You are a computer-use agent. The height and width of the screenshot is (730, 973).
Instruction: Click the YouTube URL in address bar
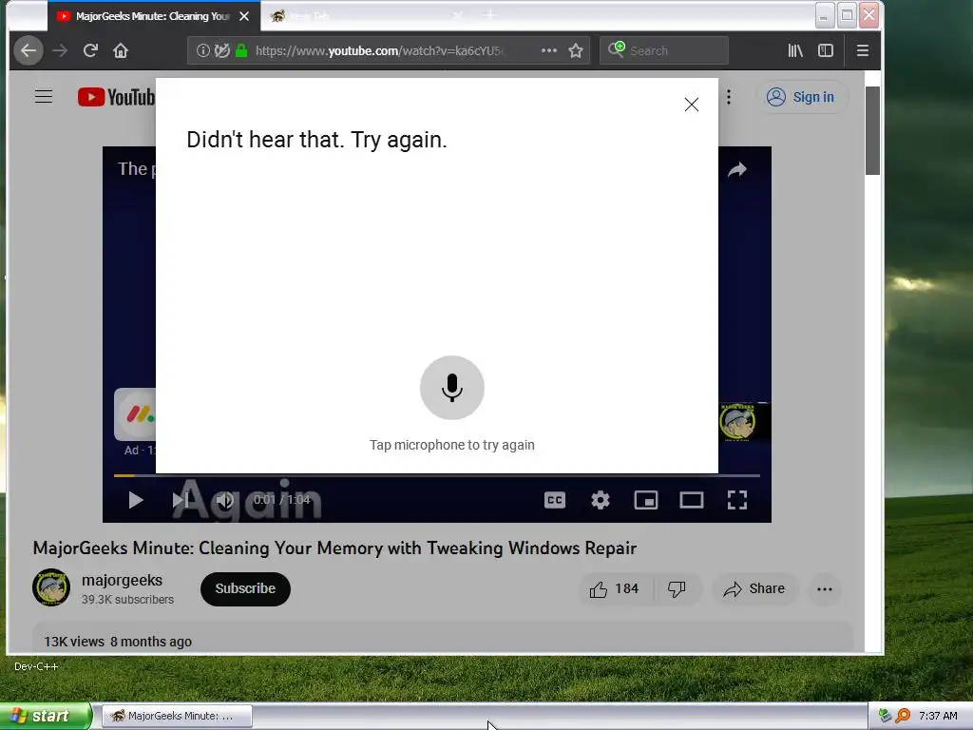coord(380,51)
